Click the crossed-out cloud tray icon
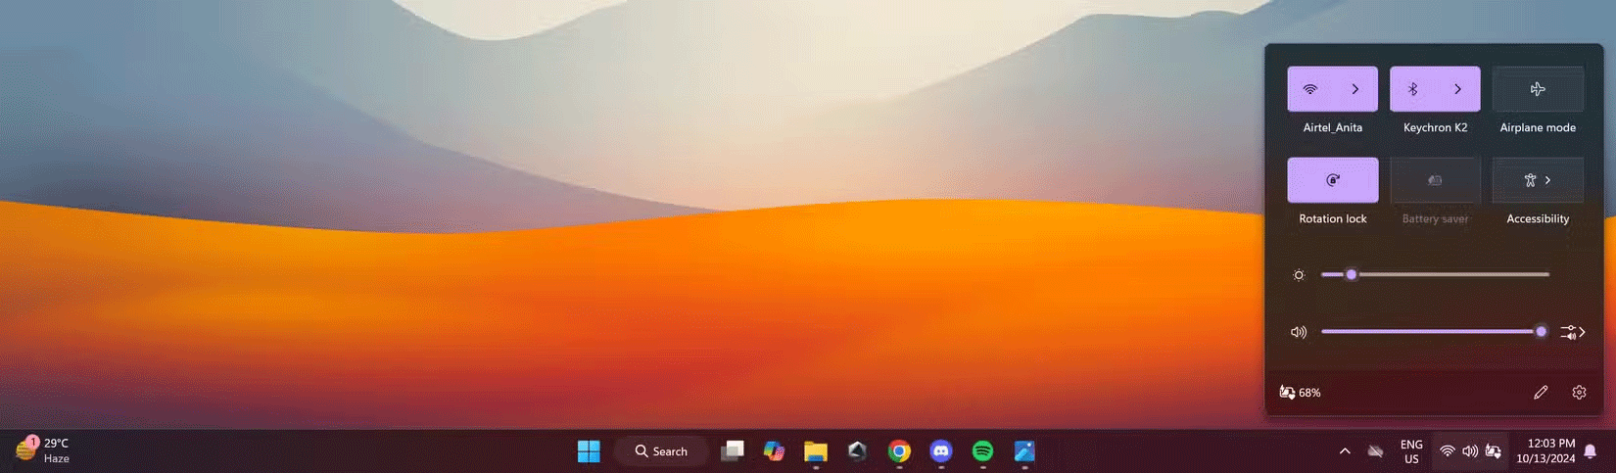The image size is (1616, 473). tap(1376, 451)
